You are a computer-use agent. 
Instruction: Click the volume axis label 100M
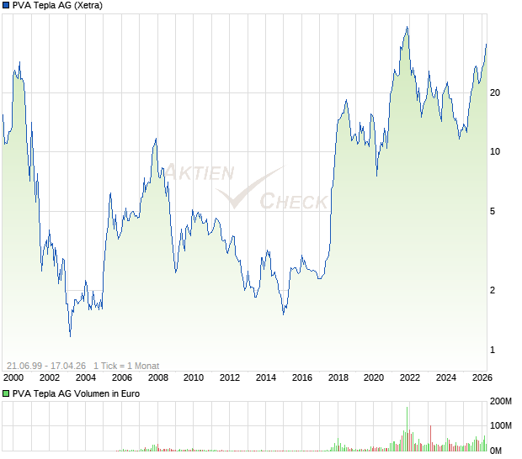click(x=501, y=425)
